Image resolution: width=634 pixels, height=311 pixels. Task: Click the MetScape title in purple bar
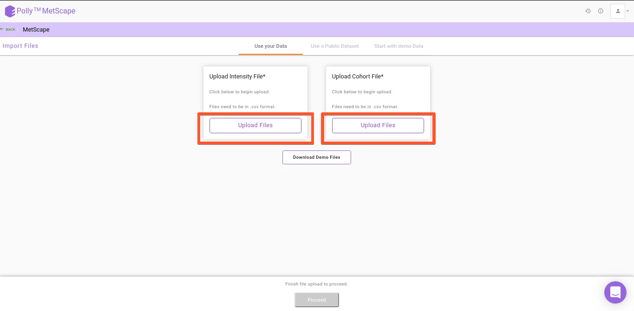coord(36,30)
